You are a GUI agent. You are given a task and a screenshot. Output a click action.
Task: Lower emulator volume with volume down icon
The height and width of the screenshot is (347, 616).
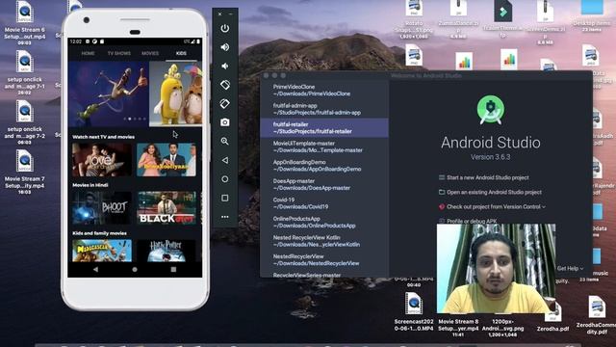click(224, 67)
